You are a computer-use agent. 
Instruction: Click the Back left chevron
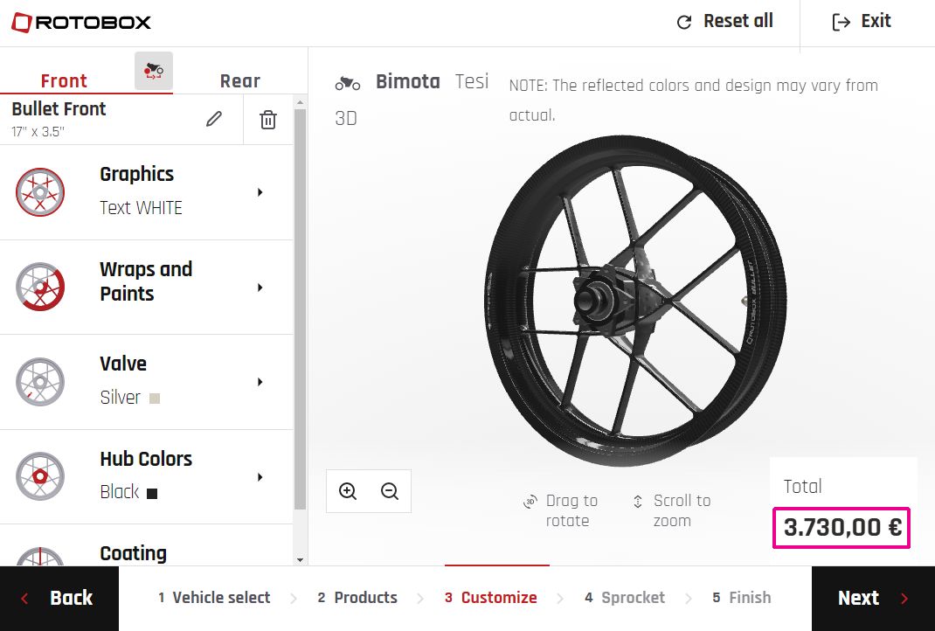pos(25,598)
